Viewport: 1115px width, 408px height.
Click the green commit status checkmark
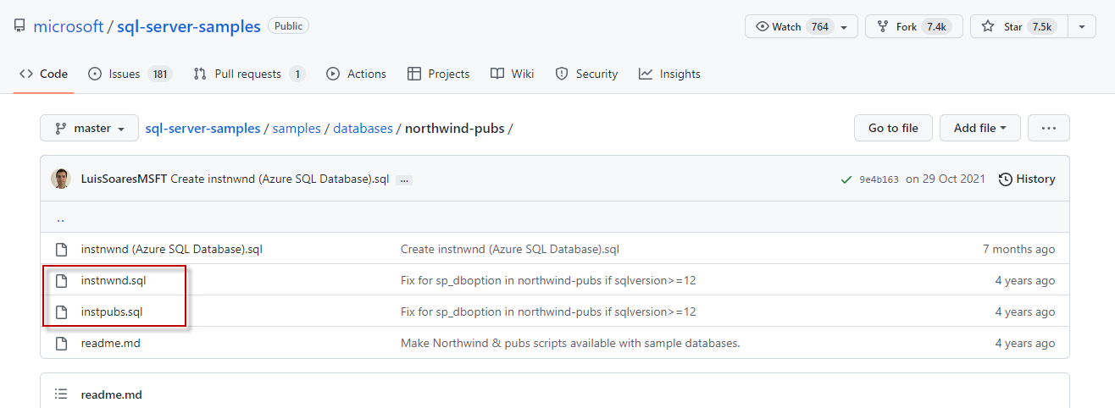click(x=846, y=179)
